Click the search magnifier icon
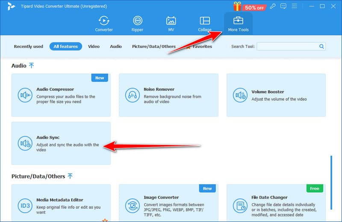This screenshot has width=342, height=222. click(x=321, y=46)
